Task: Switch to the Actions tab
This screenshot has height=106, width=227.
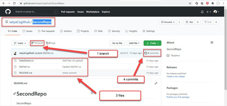Action: coord(66,31)
